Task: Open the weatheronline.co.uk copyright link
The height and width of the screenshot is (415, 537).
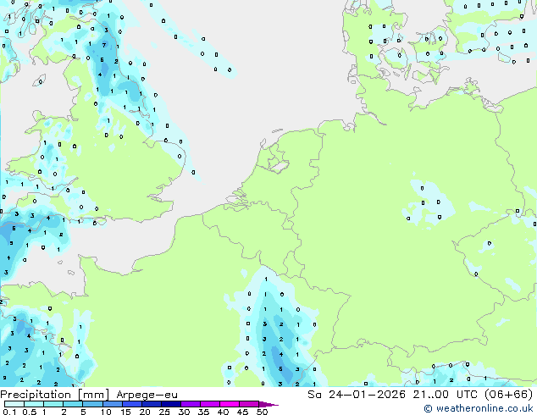Action: 478,408
